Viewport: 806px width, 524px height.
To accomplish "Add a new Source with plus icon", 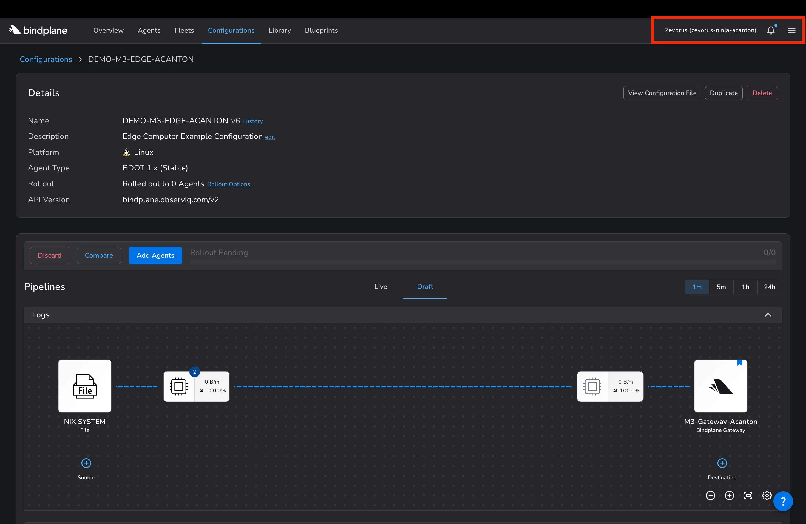I will 86,463.
